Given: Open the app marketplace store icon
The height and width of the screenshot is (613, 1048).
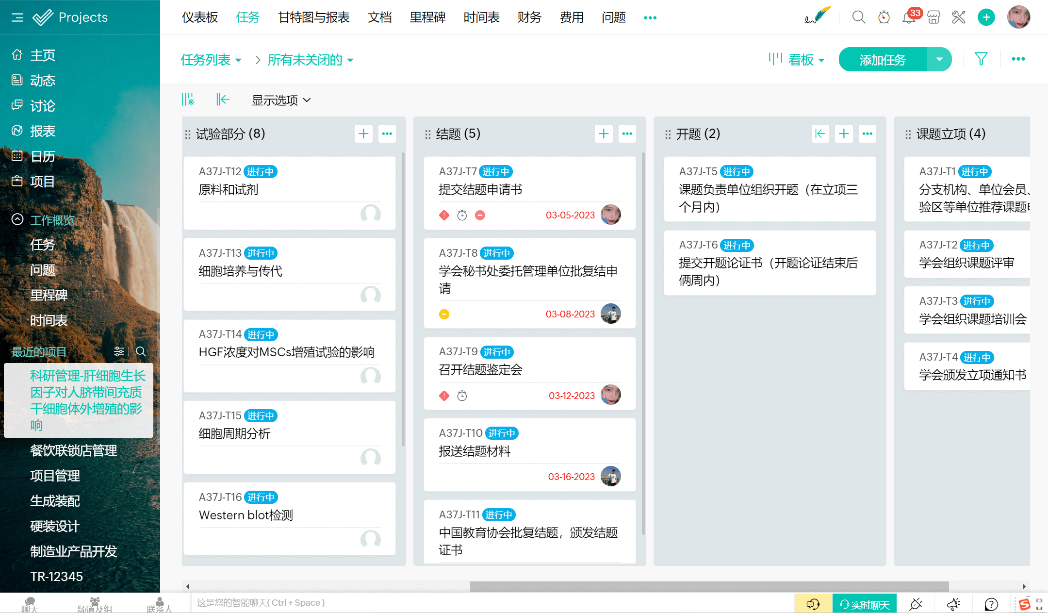Looking at the screenshot, I should [934, 17].
